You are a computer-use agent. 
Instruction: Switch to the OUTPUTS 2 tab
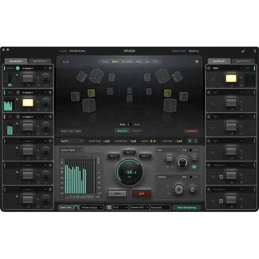243,61
